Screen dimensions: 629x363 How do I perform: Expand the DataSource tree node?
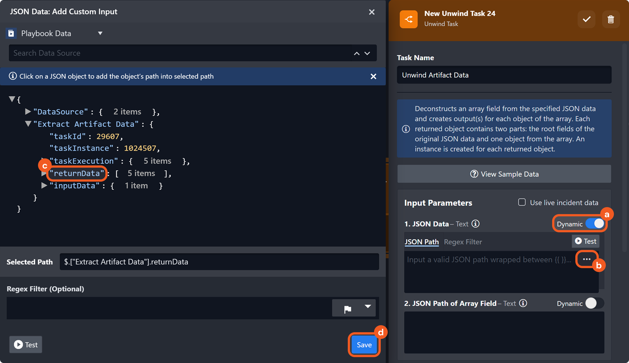click(x=28, y=112)
